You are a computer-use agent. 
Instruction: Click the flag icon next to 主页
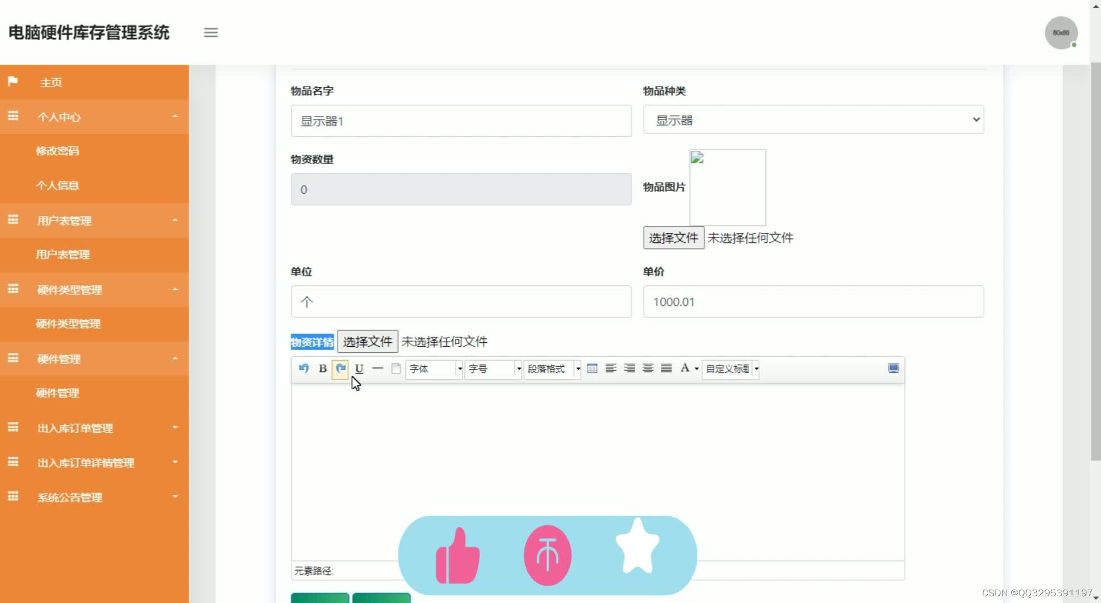[13, 82]
